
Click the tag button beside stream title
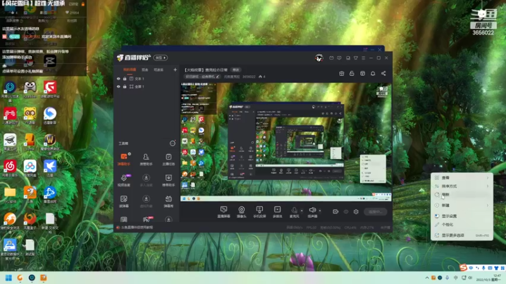[x=236, y=70]
